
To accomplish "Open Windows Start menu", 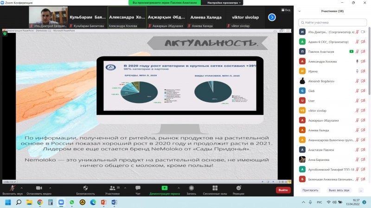I will tap(8, 202).
